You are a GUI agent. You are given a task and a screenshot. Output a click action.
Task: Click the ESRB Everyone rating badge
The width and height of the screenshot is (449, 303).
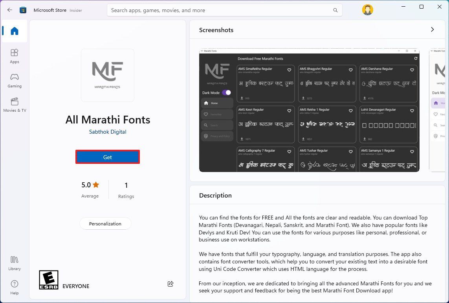(49, 279)
